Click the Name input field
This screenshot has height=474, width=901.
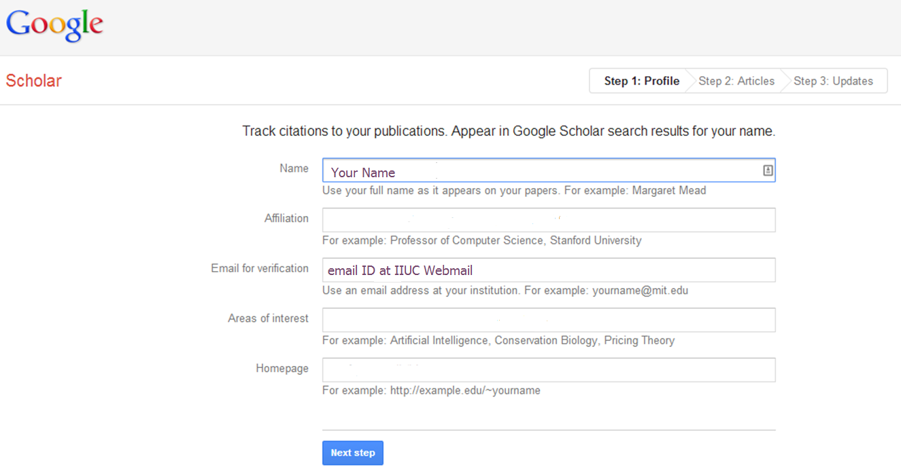tap(549, 170)
